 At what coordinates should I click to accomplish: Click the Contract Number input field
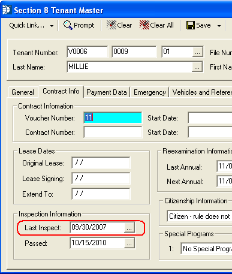(x=113, y=132)
